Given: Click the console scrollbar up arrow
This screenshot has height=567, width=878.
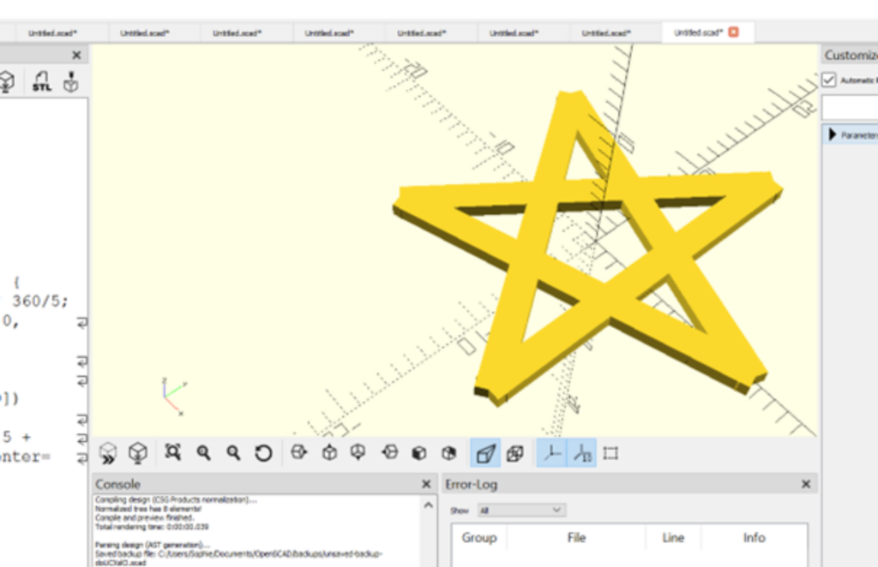Looking at the screenshot, I should coord(429,505).
